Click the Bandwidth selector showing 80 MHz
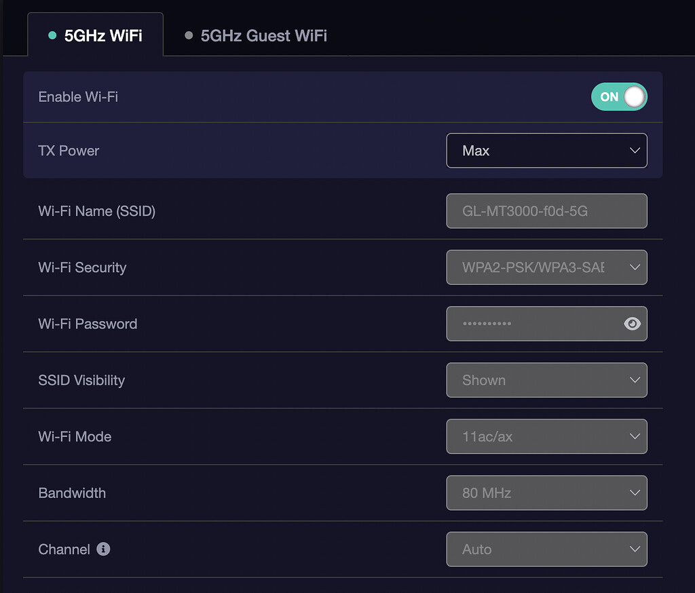Viewport: 695px width, 593px height. click(x=546, y=493)
